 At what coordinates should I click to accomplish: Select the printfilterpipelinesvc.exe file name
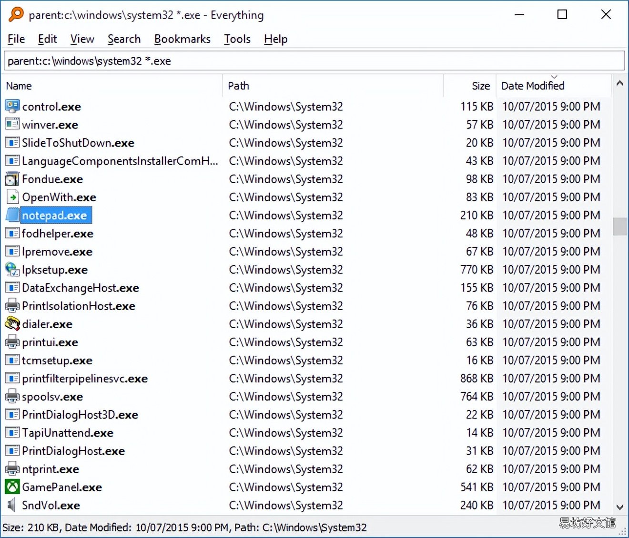click(x=85, y=379)
